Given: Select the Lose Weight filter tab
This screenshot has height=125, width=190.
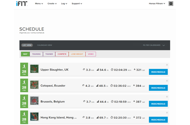Looking at the screenshot, I should 77,54.
